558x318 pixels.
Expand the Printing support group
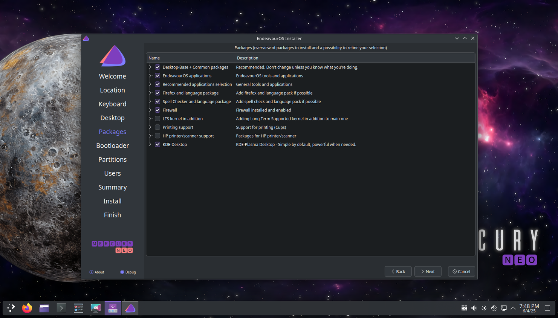point(150,127)
